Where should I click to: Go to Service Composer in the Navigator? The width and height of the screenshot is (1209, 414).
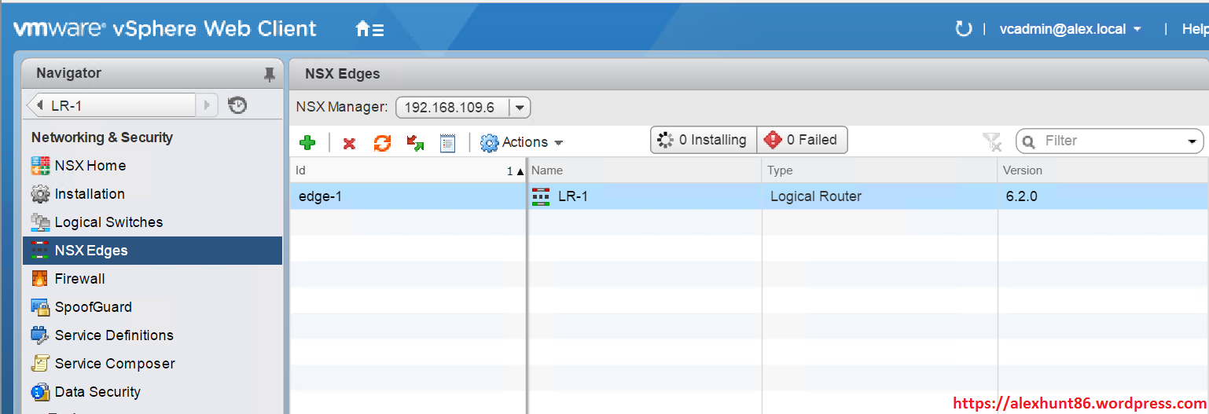pos(115,364)
